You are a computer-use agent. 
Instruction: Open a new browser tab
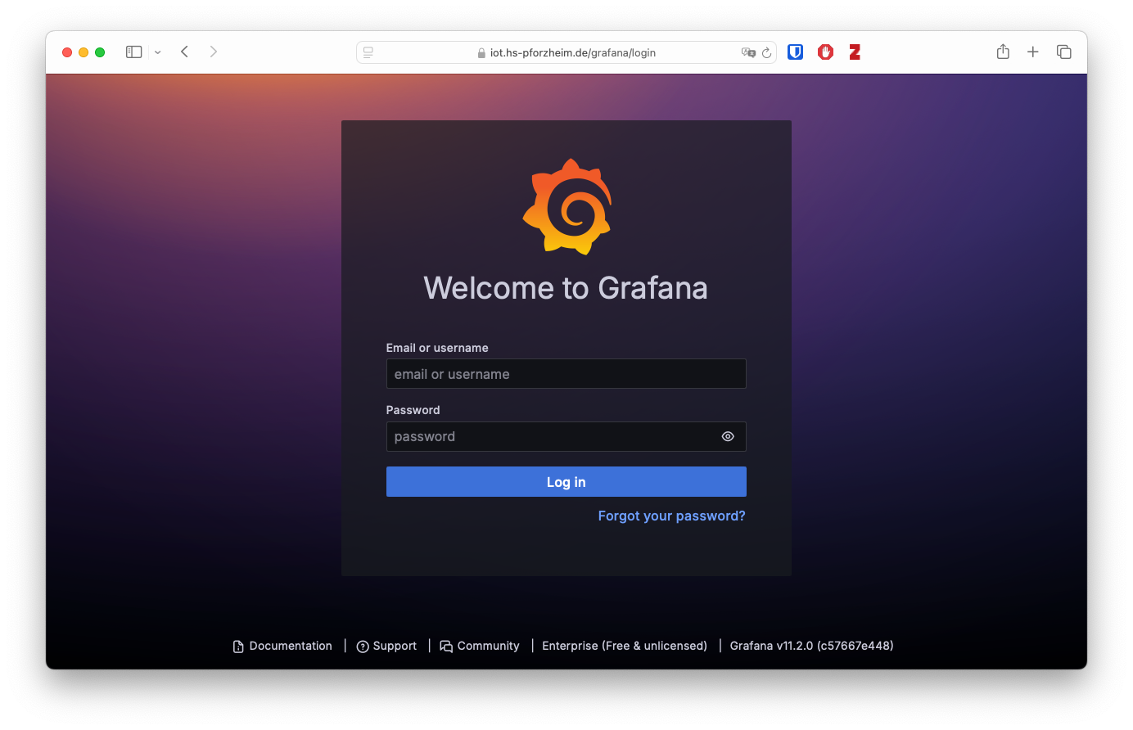(1032, 51)
